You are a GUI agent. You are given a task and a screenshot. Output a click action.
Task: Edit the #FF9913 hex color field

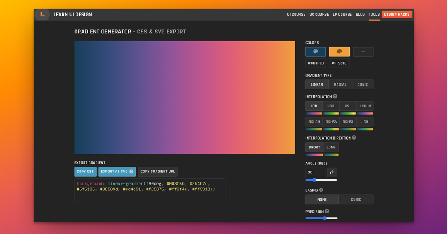click(x=339, y=63)
